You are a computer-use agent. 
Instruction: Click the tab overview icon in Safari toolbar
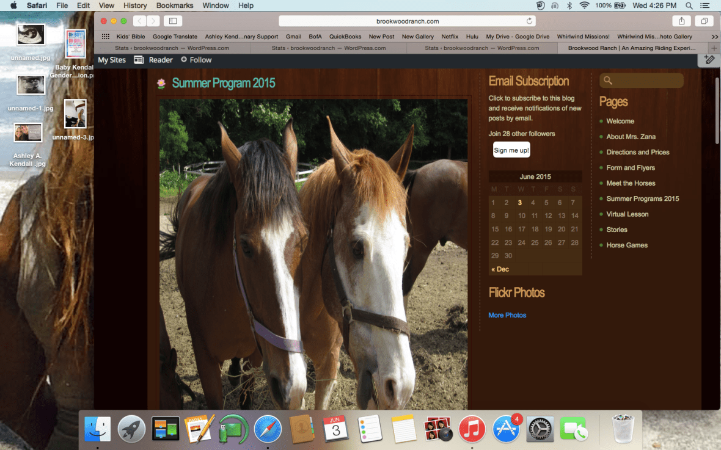click(x=705, y=20)
